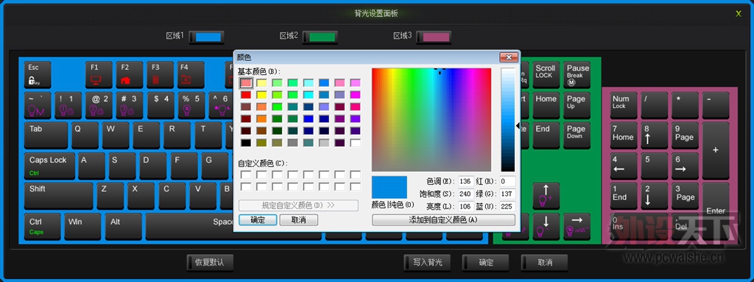
Task: Click 恢复默认 restore default button
Action: tap(210, 262)
